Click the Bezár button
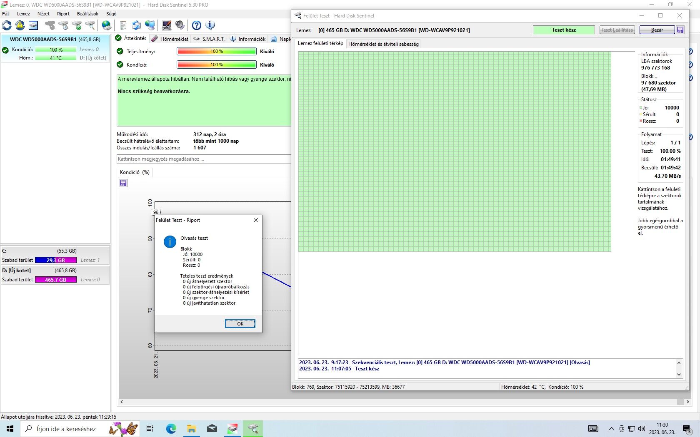Viewport: 700px width, 437px height. [657, 30]
